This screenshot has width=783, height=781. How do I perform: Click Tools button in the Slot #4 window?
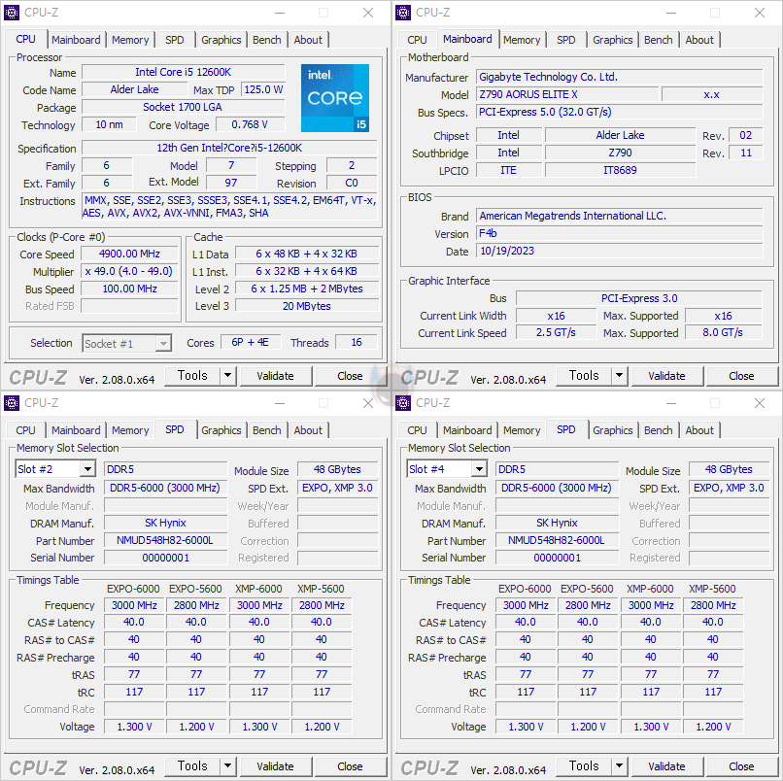click(x=584, y=766)
